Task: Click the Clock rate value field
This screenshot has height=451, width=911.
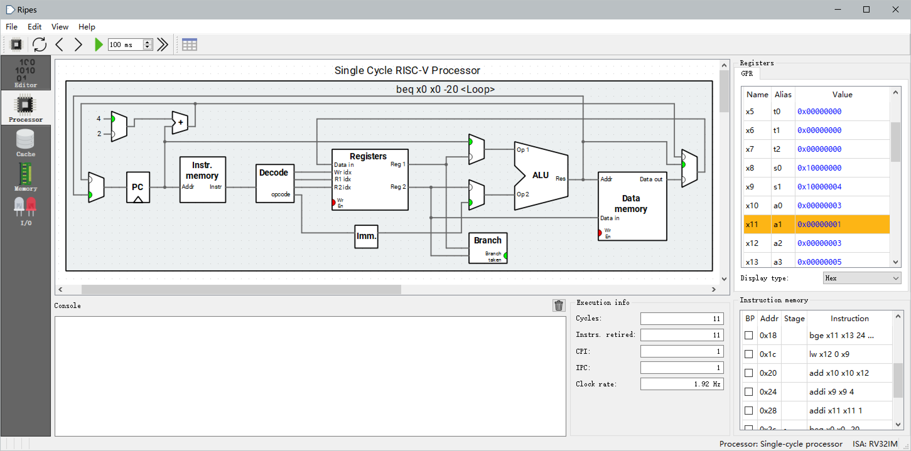Action: 682,384
